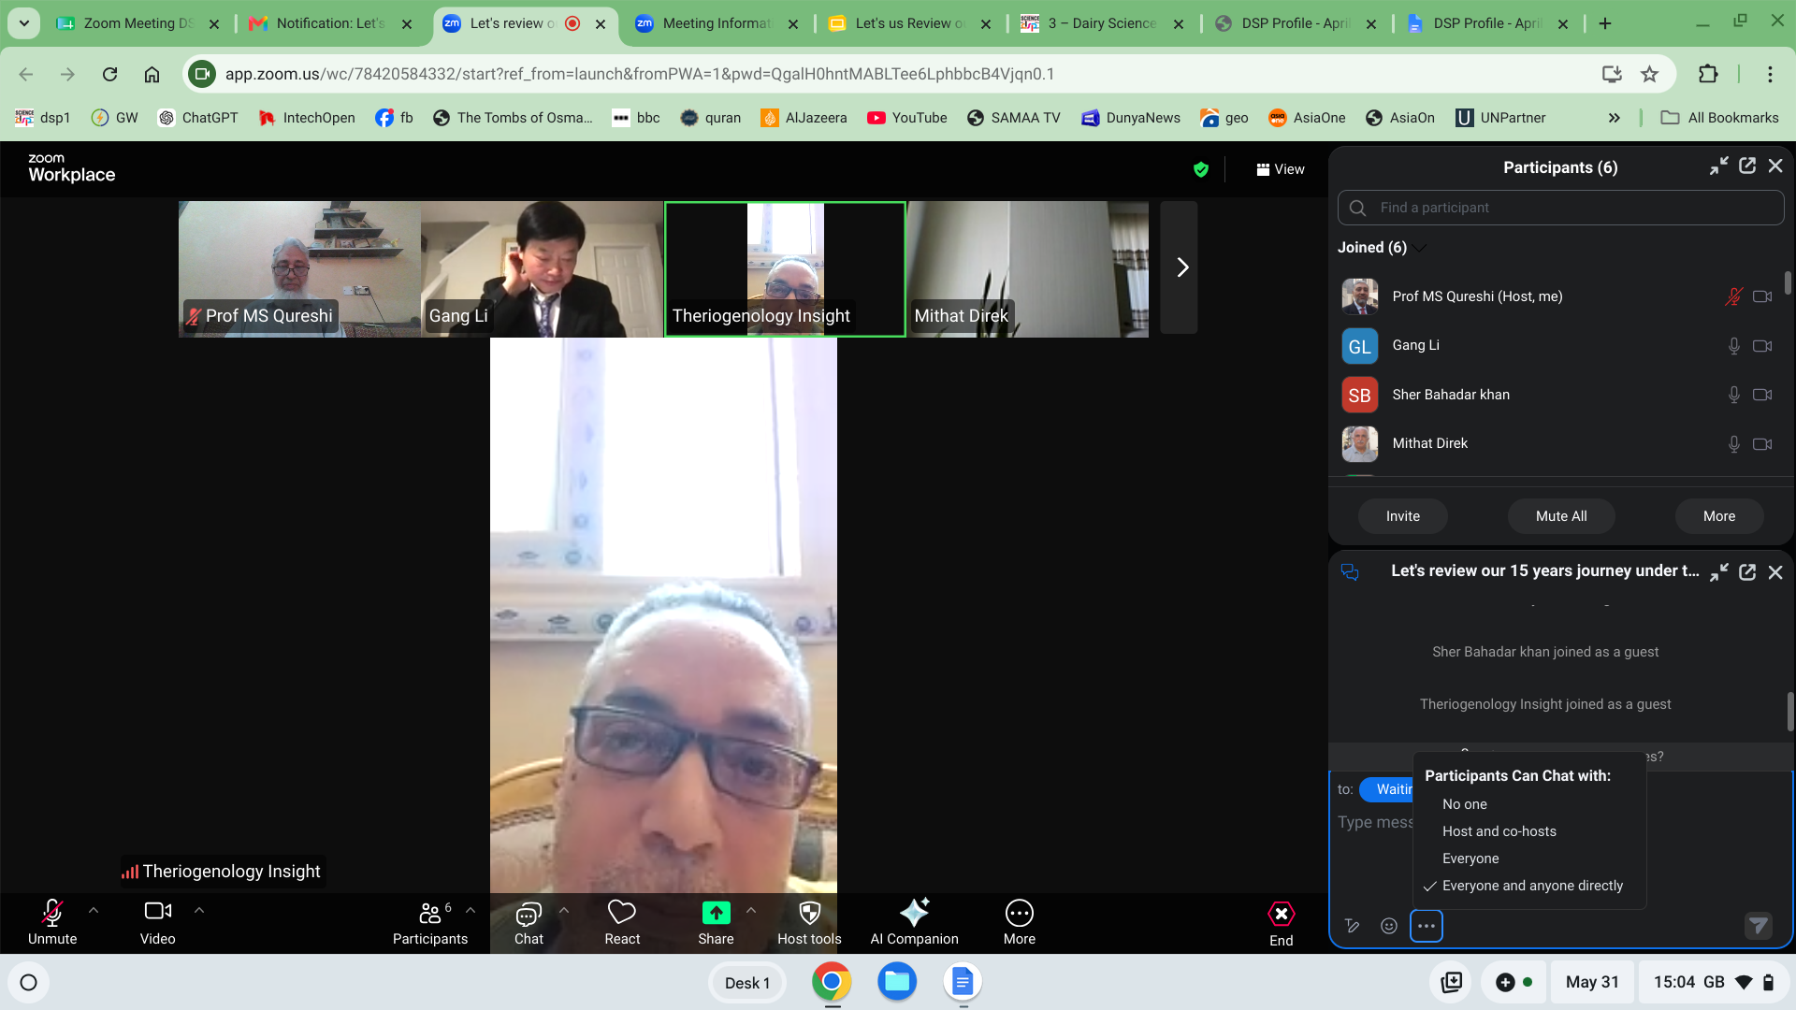The width and height of the screenshot is (1796, 1010).
Task: Open Host tools shield icon
Action: click(809, 913)
